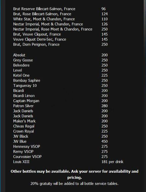Click Nectar Imperial, Rose Moet & Chandon
Viewport: 146px width, 192px height.
pos(53,29)
